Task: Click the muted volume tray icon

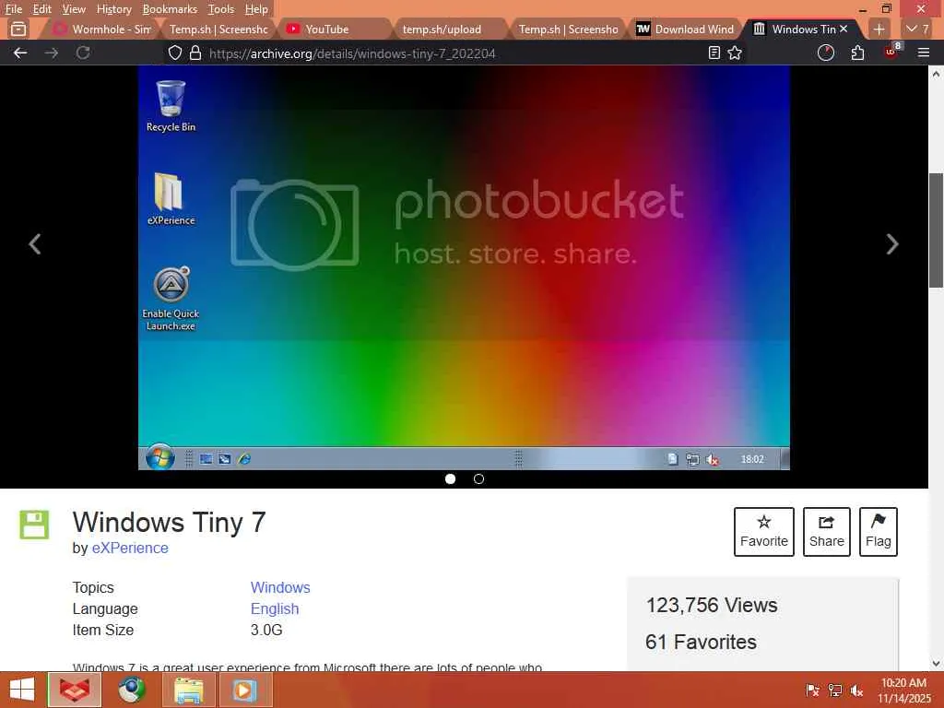Action: (856, 690)
